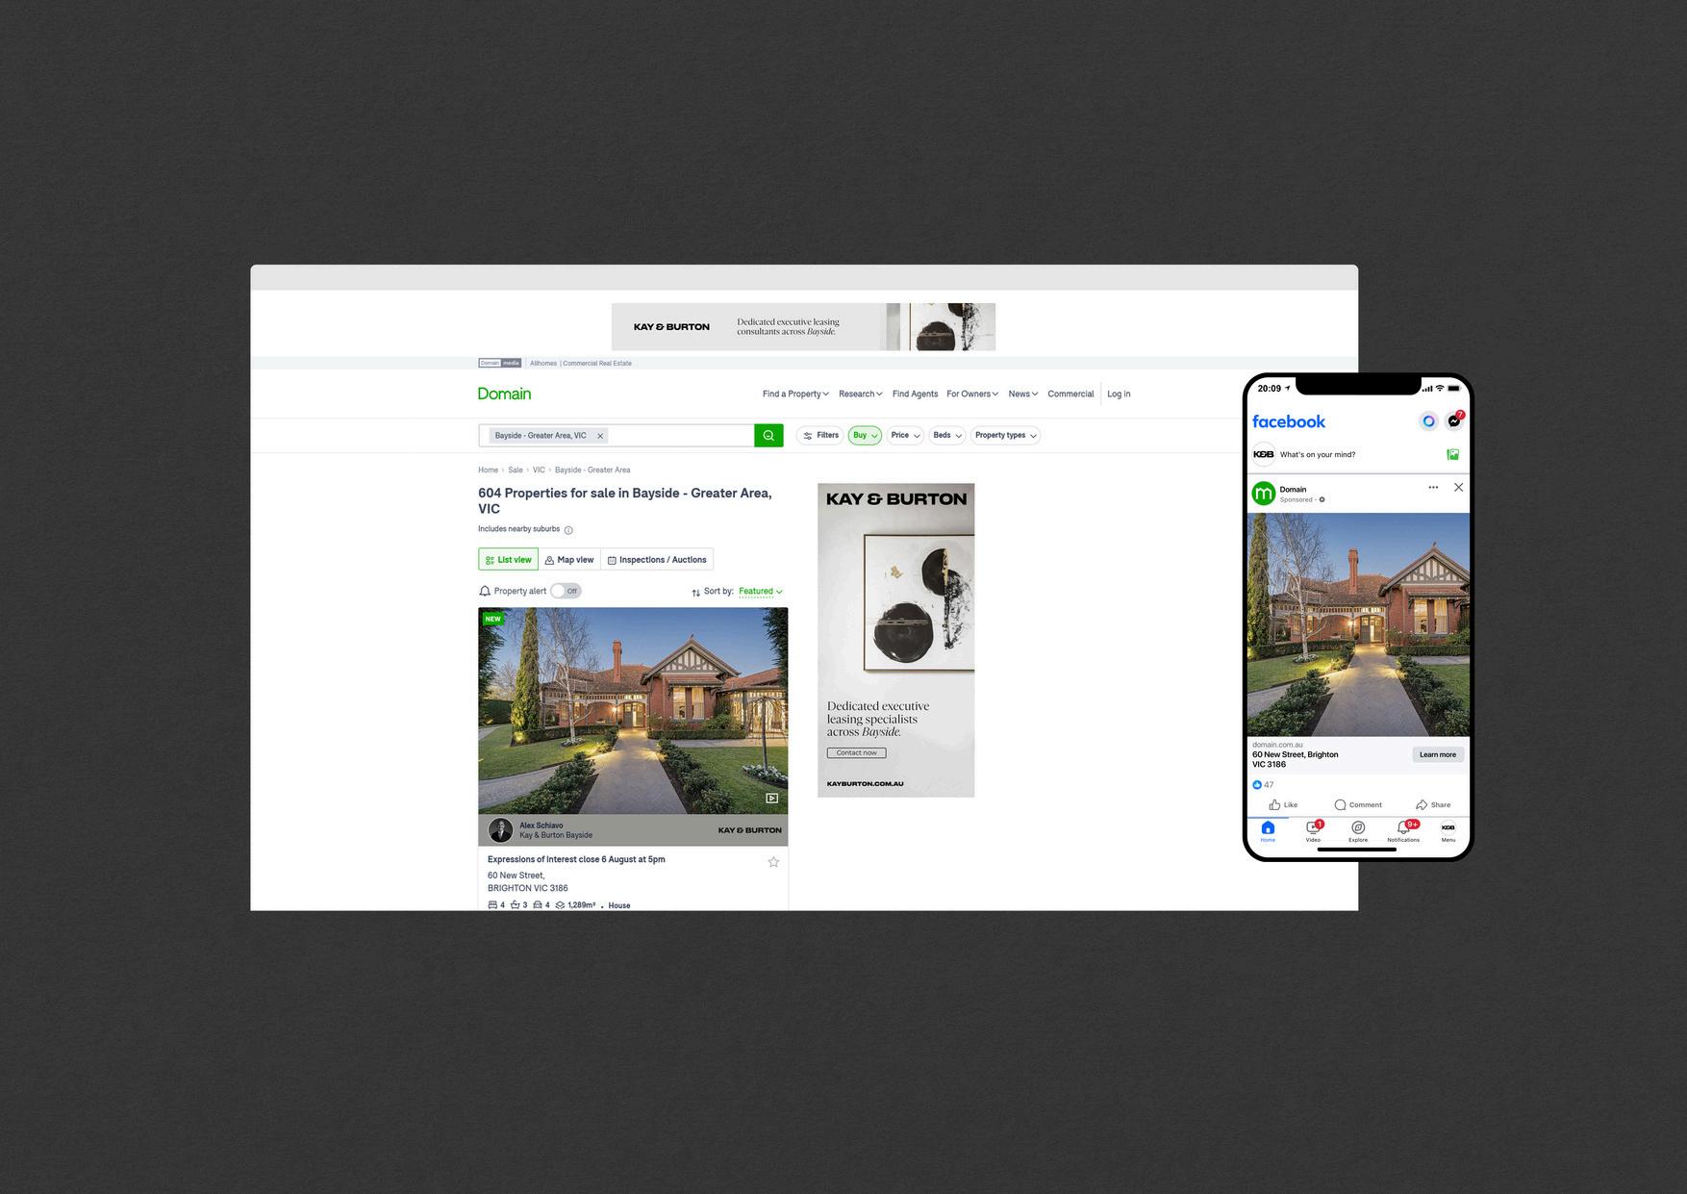
Task: Click the green search magnifier button
Action: pyautogui.click(x=768, y=436)
